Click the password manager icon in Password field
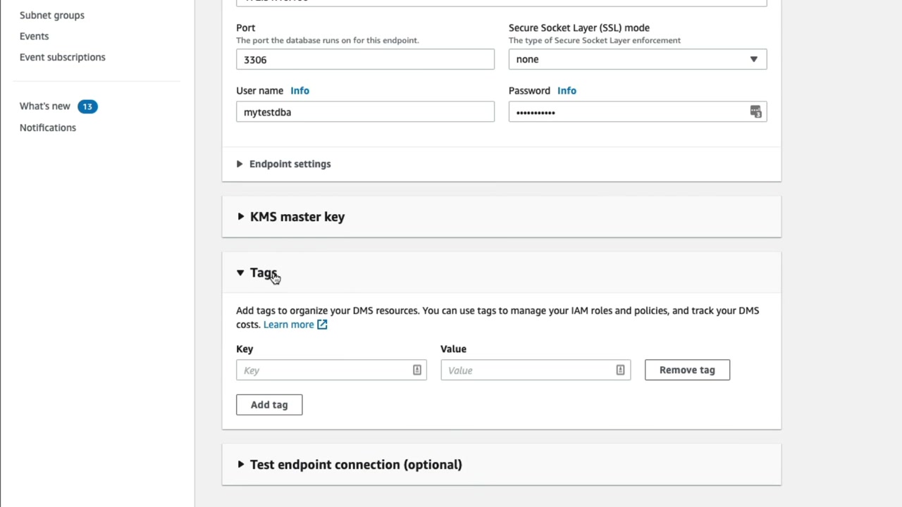The height and width of the screenshot is (507, 902). (755, 112)
